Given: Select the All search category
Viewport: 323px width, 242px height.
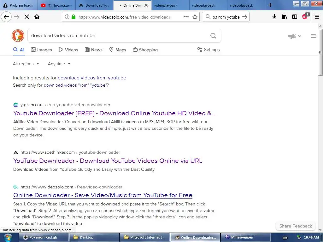Looking at the screenshot, I should 19,50.
